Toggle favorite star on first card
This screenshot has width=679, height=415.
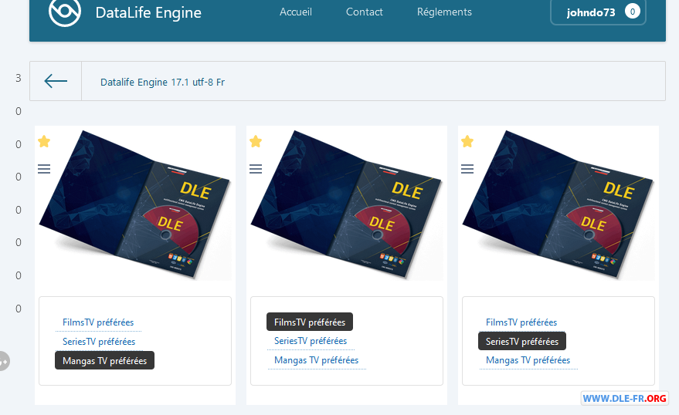[x=44, y=141]
